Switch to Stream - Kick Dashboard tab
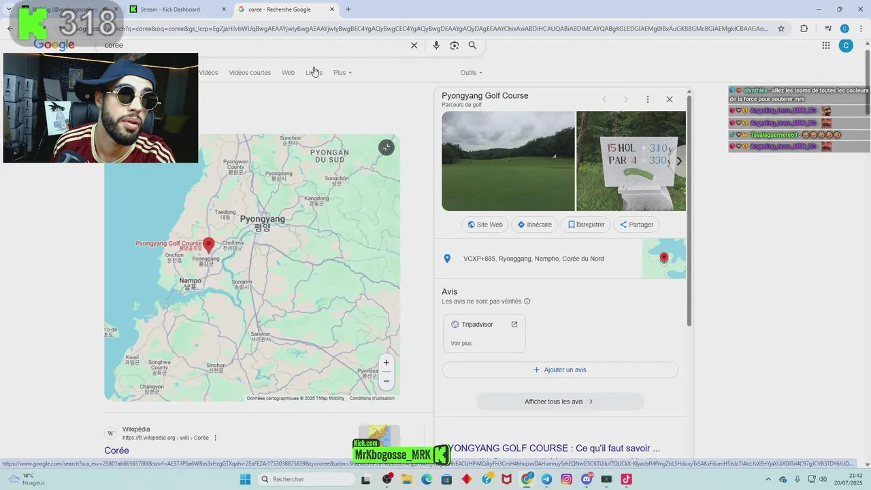The height and width of the screenshot is (490, 871). click(177, 10)
